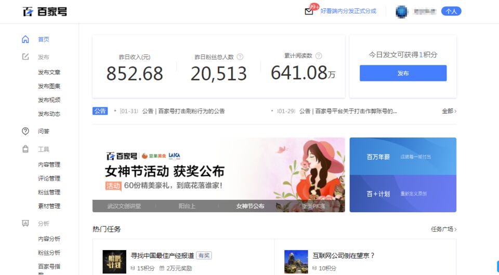This screenshot has width=499, height=275.
Task: Click the reads count 641.08万
Action: click(x=303, y=73)
